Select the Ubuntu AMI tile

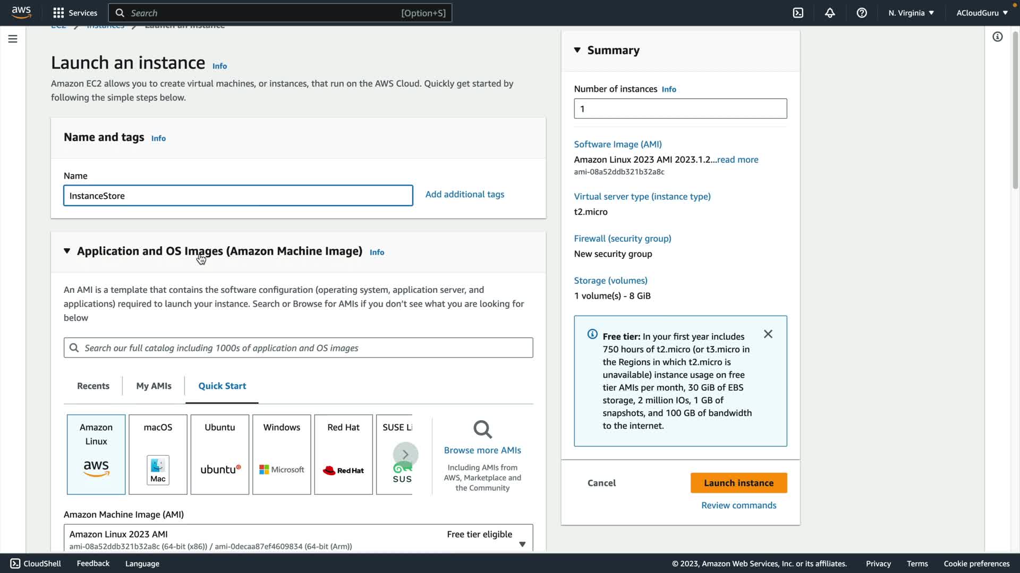pos(219,454)
